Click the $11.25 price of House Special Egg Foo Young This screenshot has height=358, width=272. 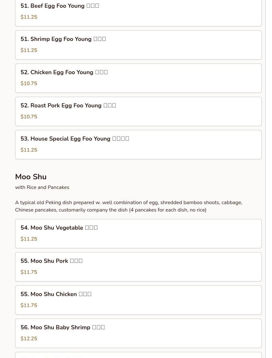pos(29,150)
